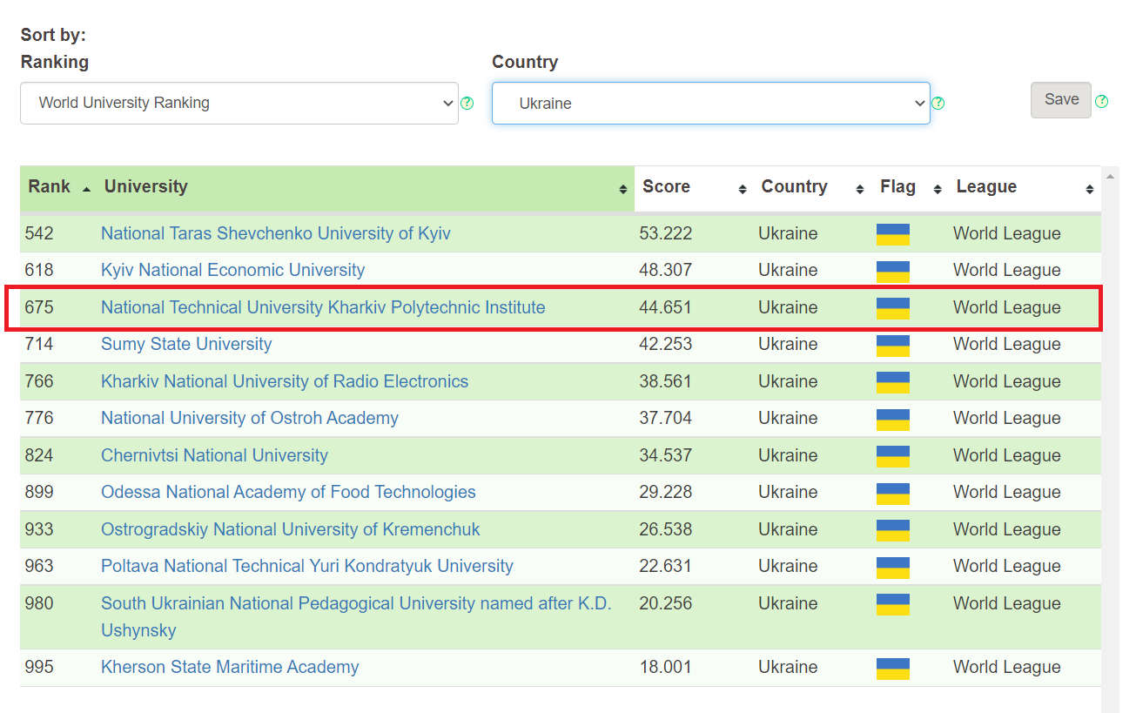Click score value 53.222
Image resolution: width=1136 pixels, height=713 pixels.
click(x=665, y=233)
